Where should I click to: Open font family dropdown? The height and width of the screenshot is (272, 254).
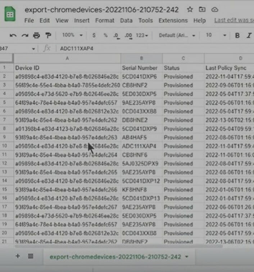click(x=177, y=35)
